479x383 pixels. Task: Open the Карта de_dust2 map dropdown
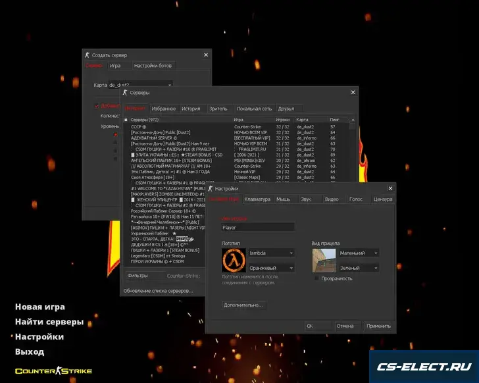[x=141, y=85]
